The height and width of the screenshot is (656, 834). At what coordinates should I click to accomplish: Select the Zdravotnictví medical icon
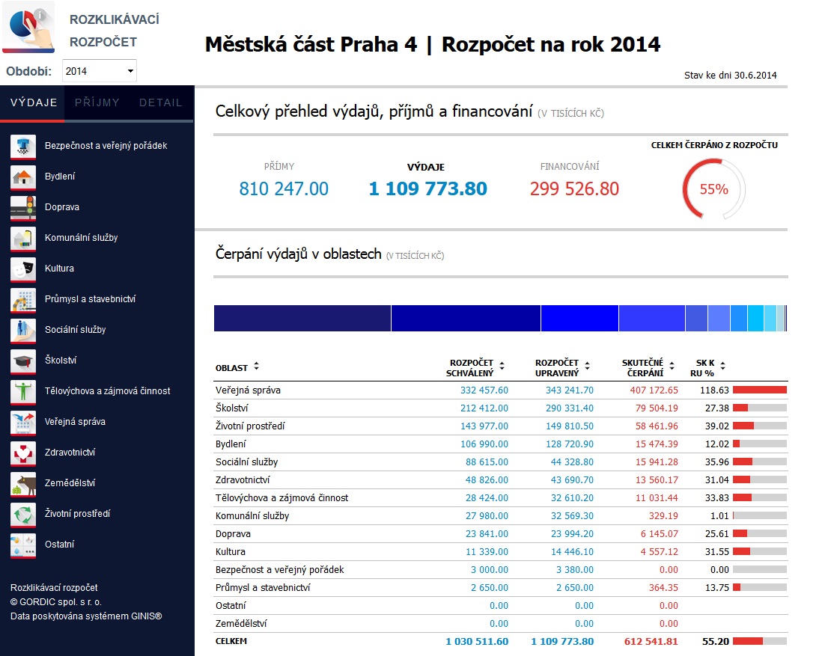[x=23, y=453]
